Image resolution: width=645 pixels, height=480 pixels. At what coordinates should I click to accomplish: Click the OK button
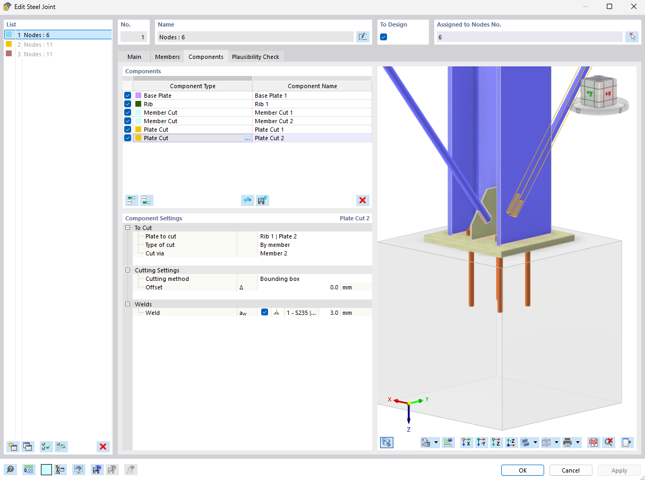(523, 470)
